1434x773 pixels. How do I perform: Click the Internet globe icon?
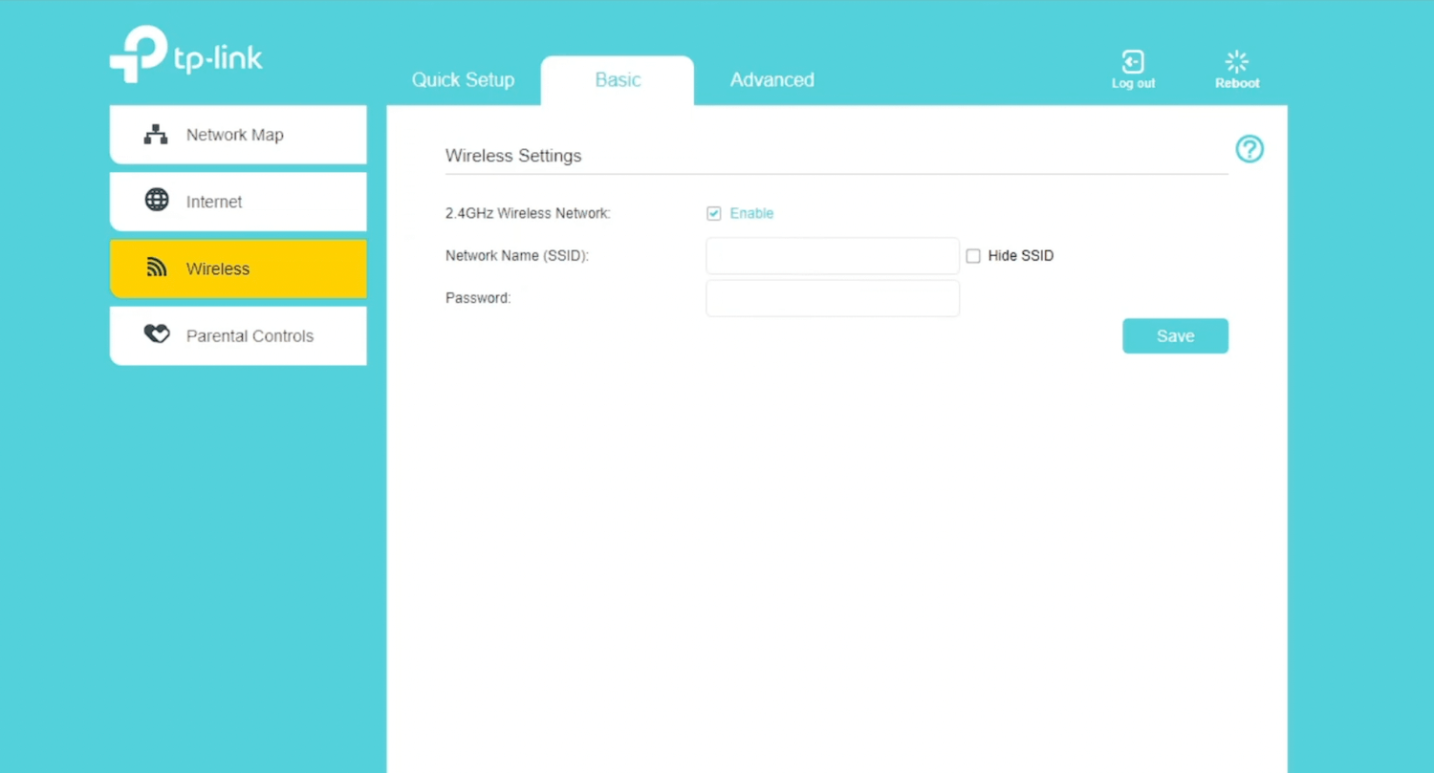point(157,201)
